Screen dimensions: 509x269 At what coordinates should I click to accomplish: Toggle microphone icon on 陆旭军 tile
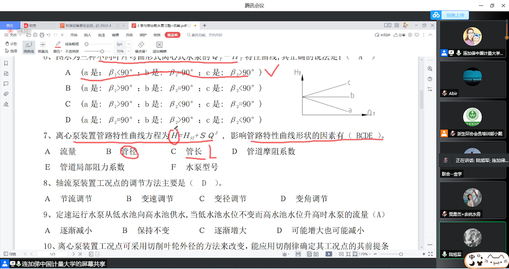445,254
